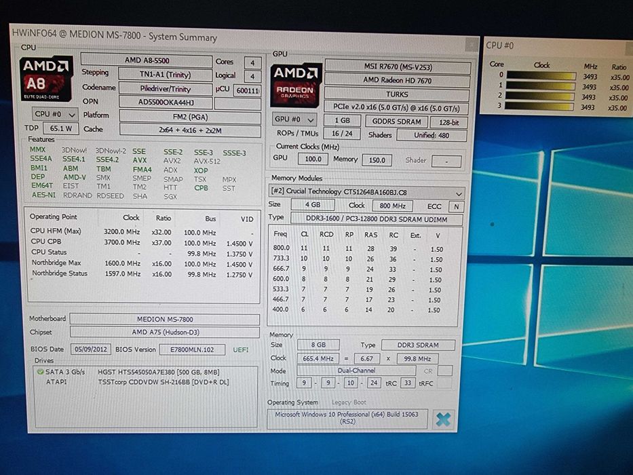
Task: Click the green UEFI label
Action: pyautogui.click(x=241, y=349)
